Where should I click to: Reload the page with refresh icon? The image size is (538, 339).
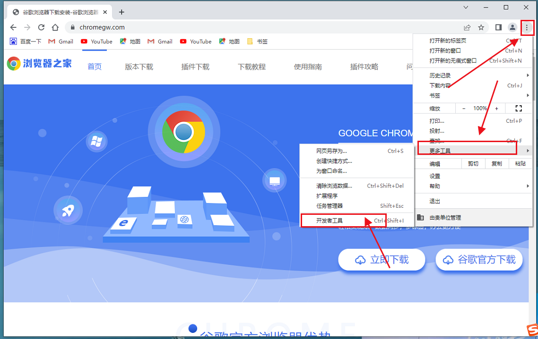click(41, 27)
